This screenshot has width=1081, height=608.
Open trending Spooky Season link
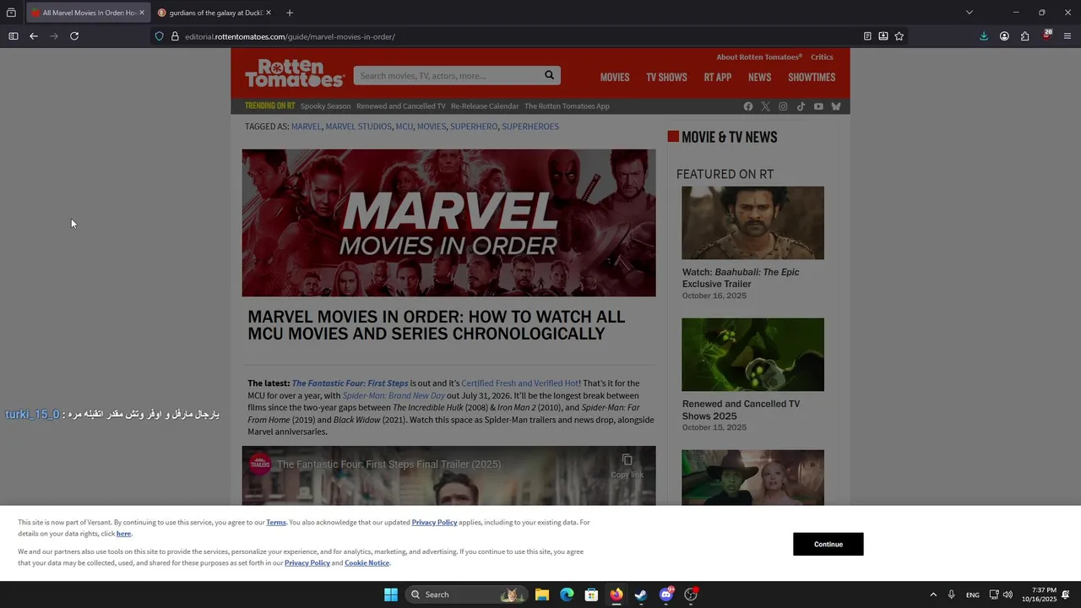click(x=325, y=106)
